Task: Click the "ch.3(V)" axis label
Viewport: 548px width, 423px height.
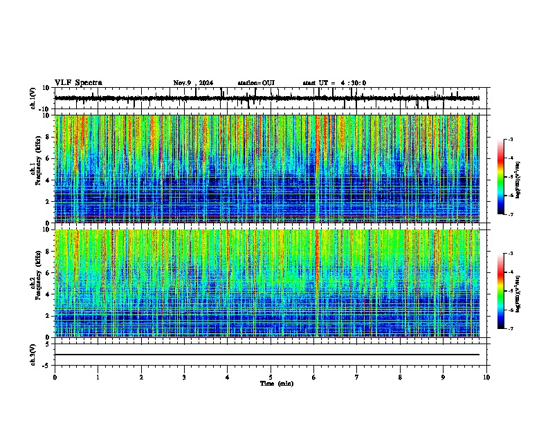Action: coord(33,355)
